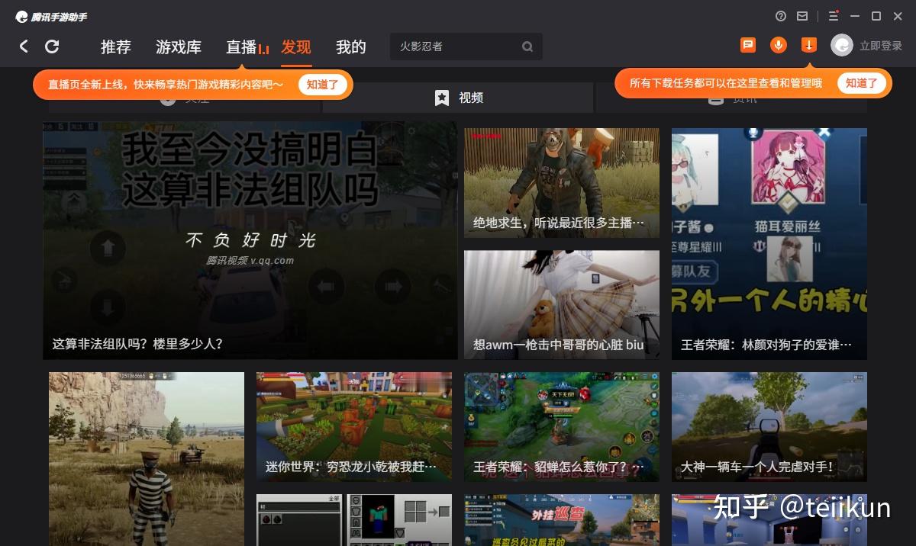Click the orange microphone icon
This screenshot has width=916, height=546.
click(779, 45)
